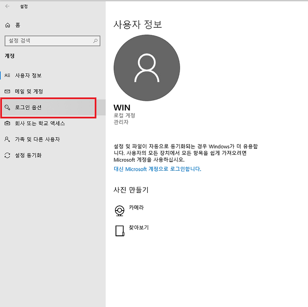Click the mail envelope icon
Viewport: 308px width, 307px height.
tap(7, 91)
